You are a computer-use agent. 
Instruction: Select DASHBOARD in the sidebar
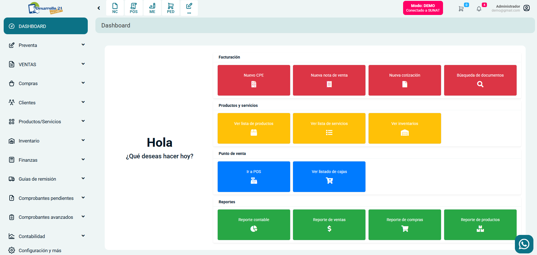click(x=46, y=26)
